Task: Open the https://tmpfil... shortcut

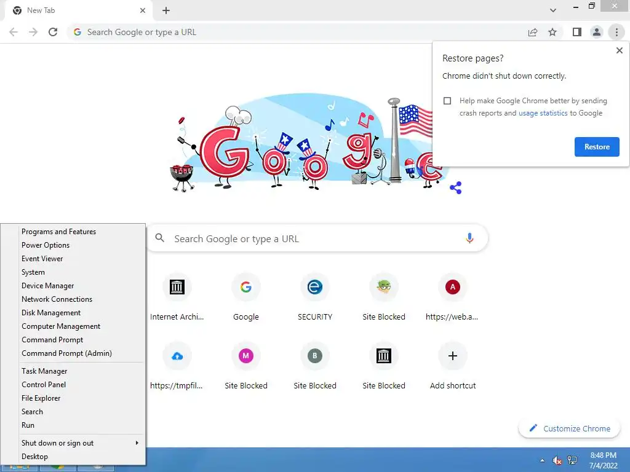Action: (177, 367)
